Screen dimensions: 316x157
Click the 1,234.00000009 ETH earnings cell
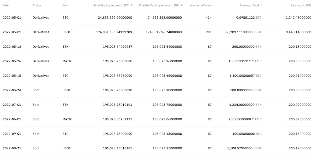[245, 105]
